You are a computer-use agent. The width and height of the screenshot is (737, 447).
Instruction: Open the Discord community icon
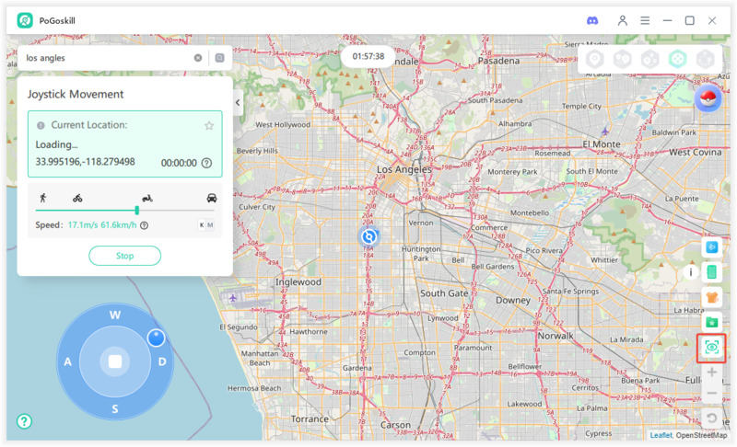tap(592, 20)
